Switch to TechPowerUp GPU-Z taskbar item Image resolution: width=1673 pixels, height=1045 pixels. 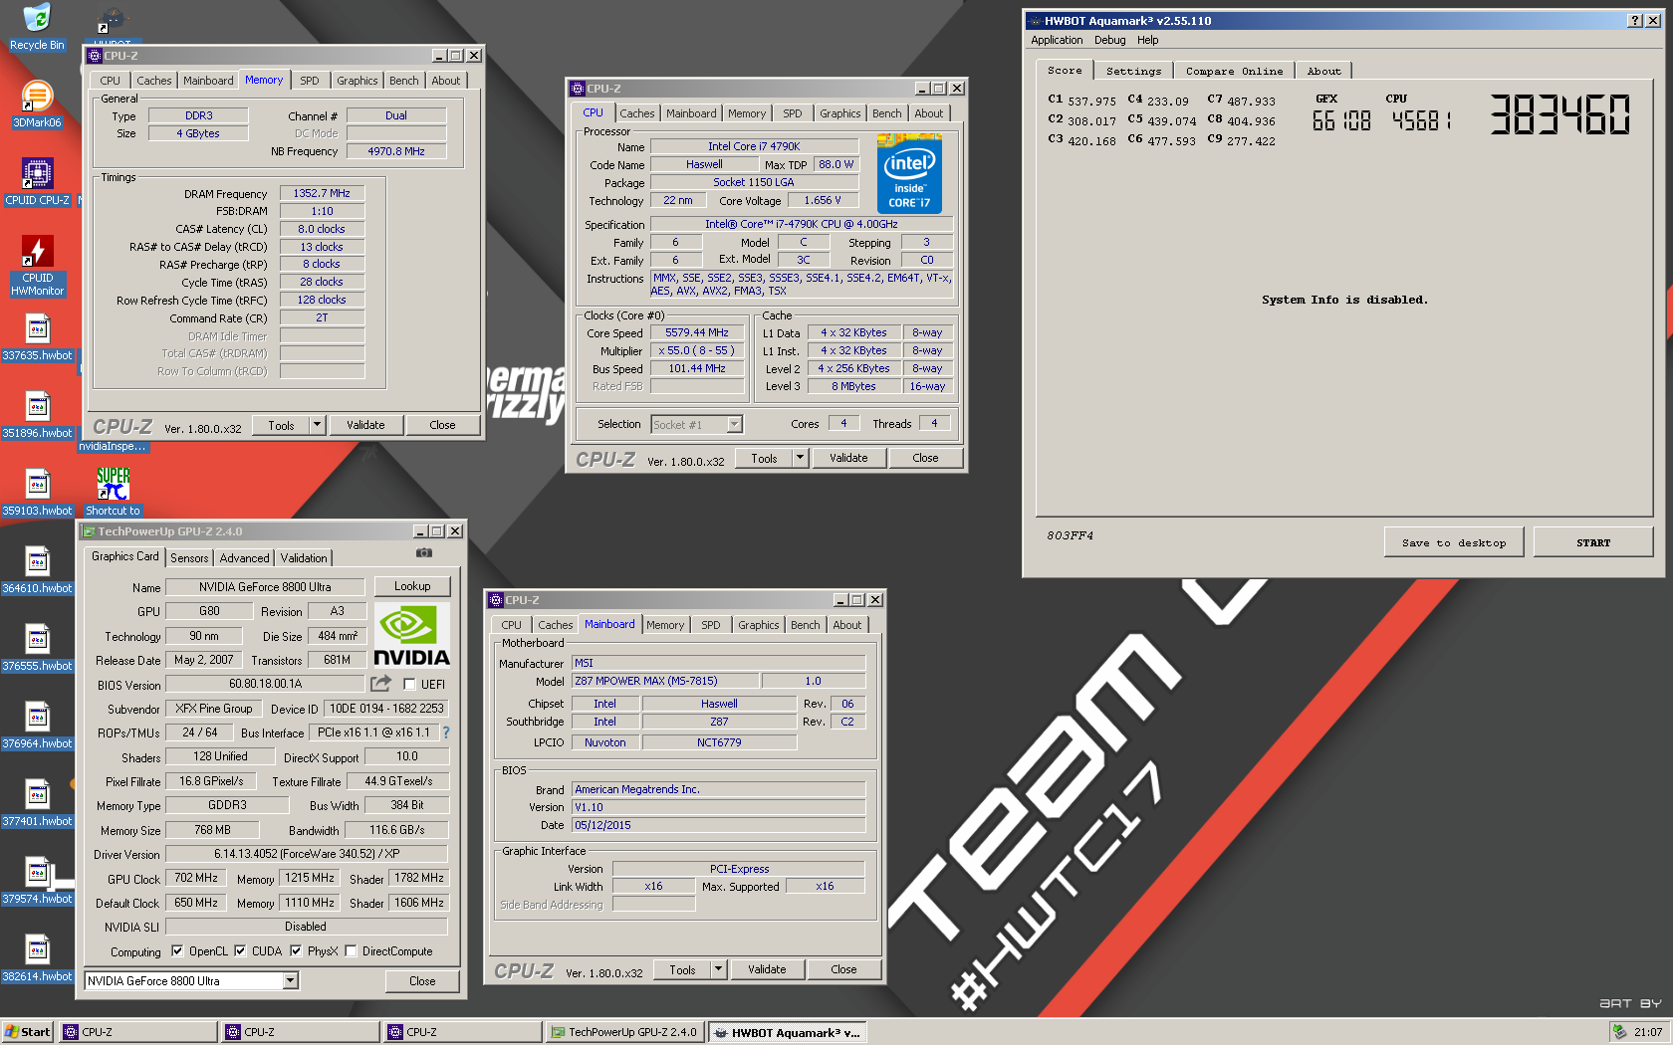click(x=625, y=1032)
